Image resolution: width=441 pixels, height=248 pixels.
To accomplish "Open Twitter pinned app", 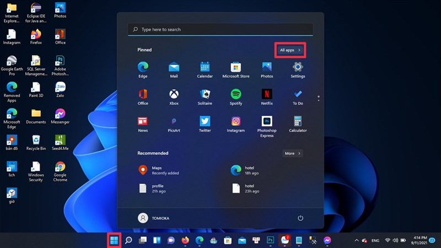I will [x=205, y=124].
